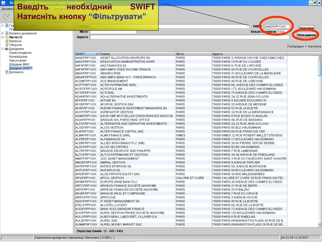
Task: Collapse the Довідники tree node
Action: [2, 49]
